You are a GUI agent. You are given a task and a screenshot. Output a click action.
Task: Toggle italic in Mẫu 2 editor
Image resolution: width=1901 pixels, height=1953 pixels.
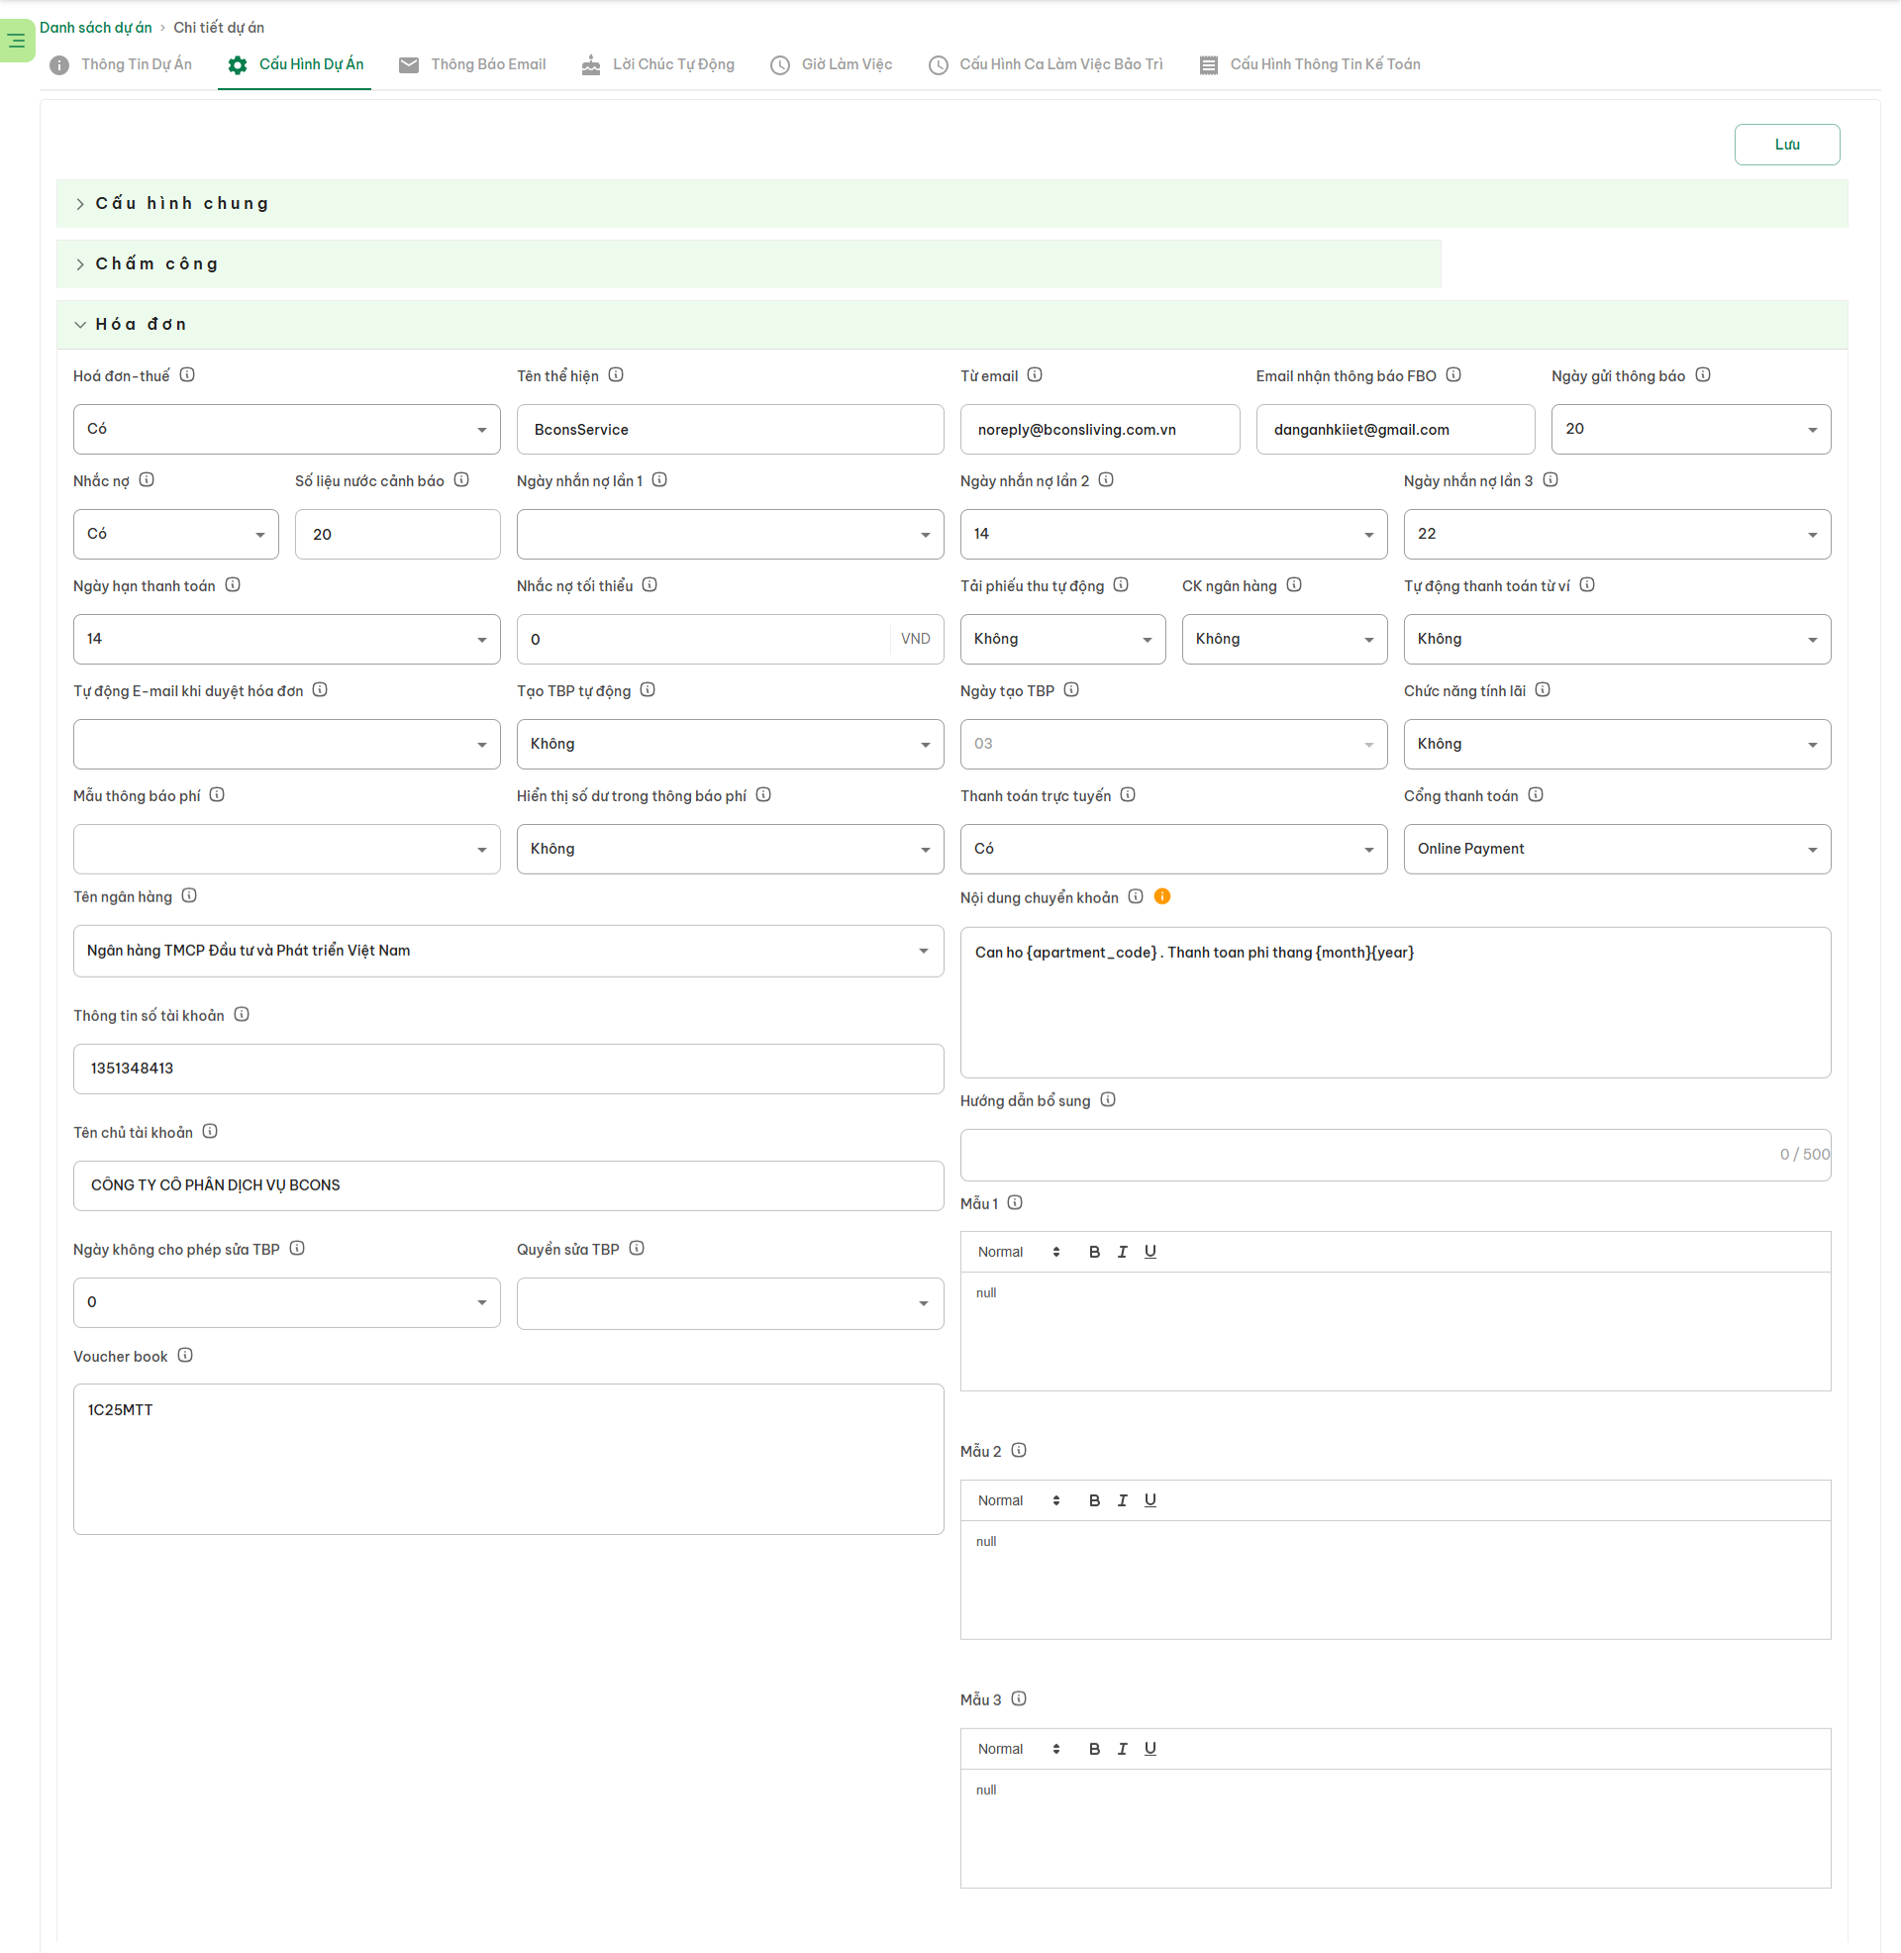(x=1122, y=1500)
